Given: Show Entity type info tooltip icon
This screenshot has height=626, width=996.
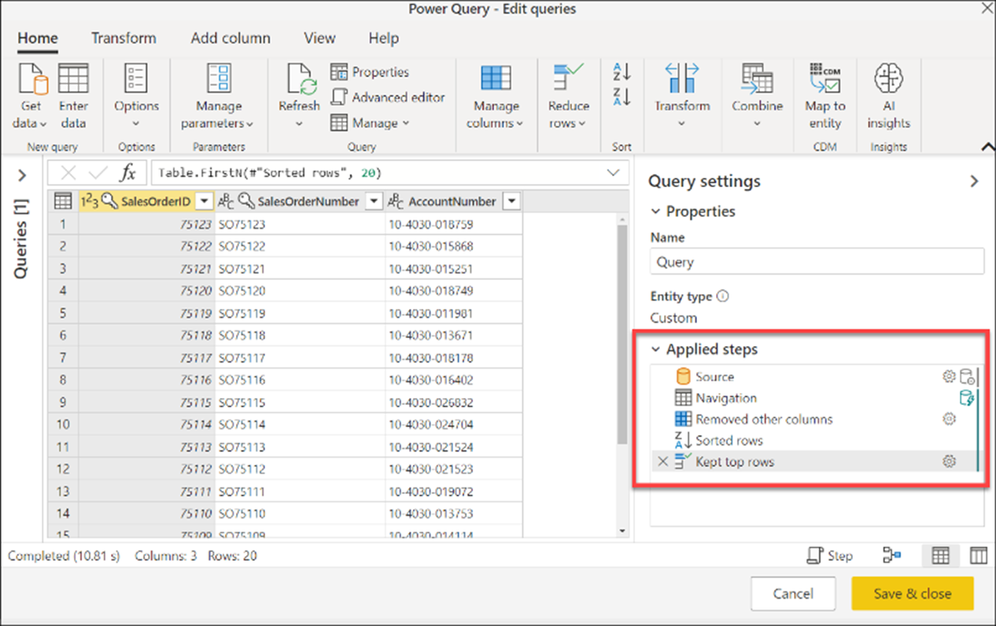Looking at the screenshot, I should point(723,296).
